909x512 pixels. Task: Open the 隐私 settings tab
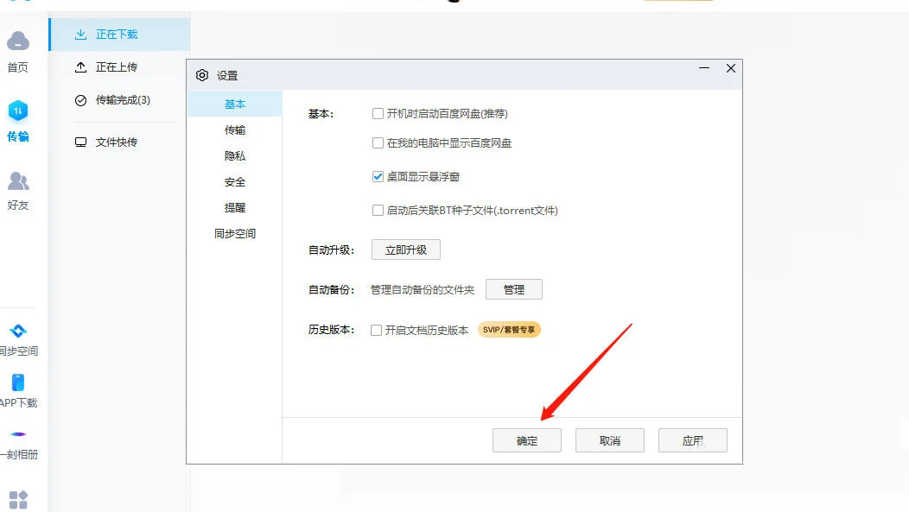(x=235, y=155)
